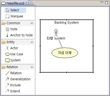
Task: Click the Banking System title text
Action: 67,23
